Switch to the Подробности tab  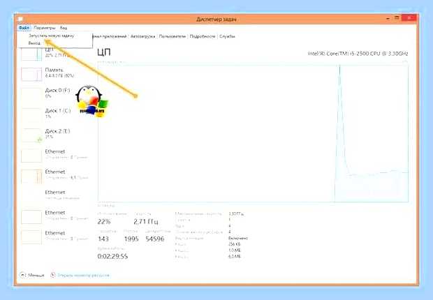pos(202,36)
